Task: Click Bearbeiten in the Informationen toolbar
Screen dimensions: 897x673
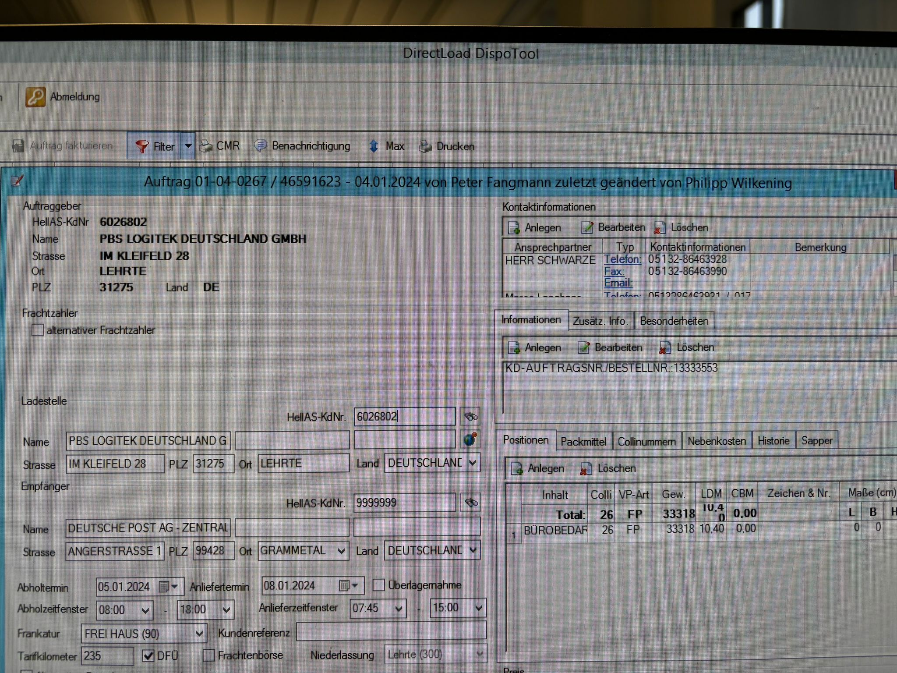Action: click(x=610, y=348)
